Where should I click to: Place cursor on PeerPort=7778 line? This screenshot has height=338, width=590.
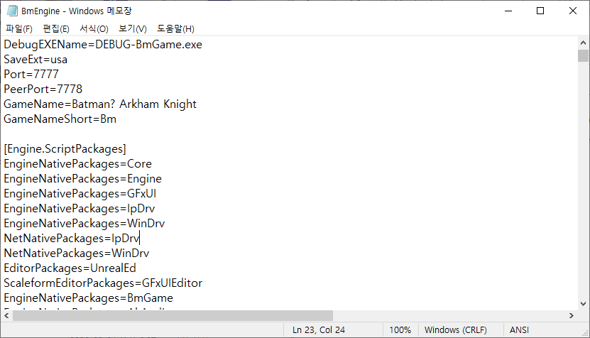(x=43, y=89)
